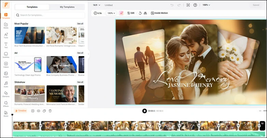Click the Love Memory title on canvas
The image size is (267, 138).
(x=191, y=79)
